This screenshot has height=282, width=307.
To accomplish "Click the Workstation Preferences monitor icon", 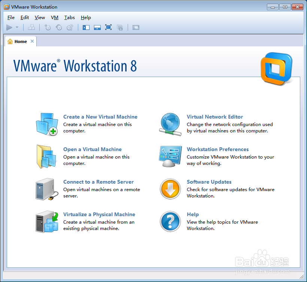I will (x=170, y=156).
